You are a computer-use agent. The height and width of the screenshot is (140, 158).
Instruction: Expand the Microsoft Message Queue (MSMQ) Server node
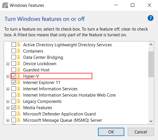(8, 120)
